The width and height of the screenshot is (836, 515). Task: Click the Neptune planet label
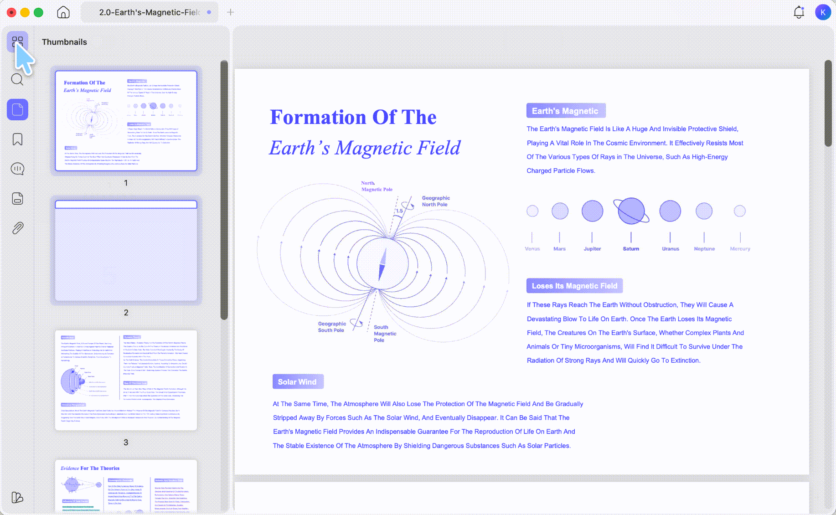[704, 249]
